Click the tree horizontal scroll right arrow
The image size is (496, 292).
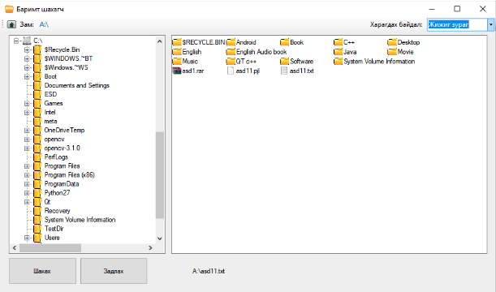(150, 248)
